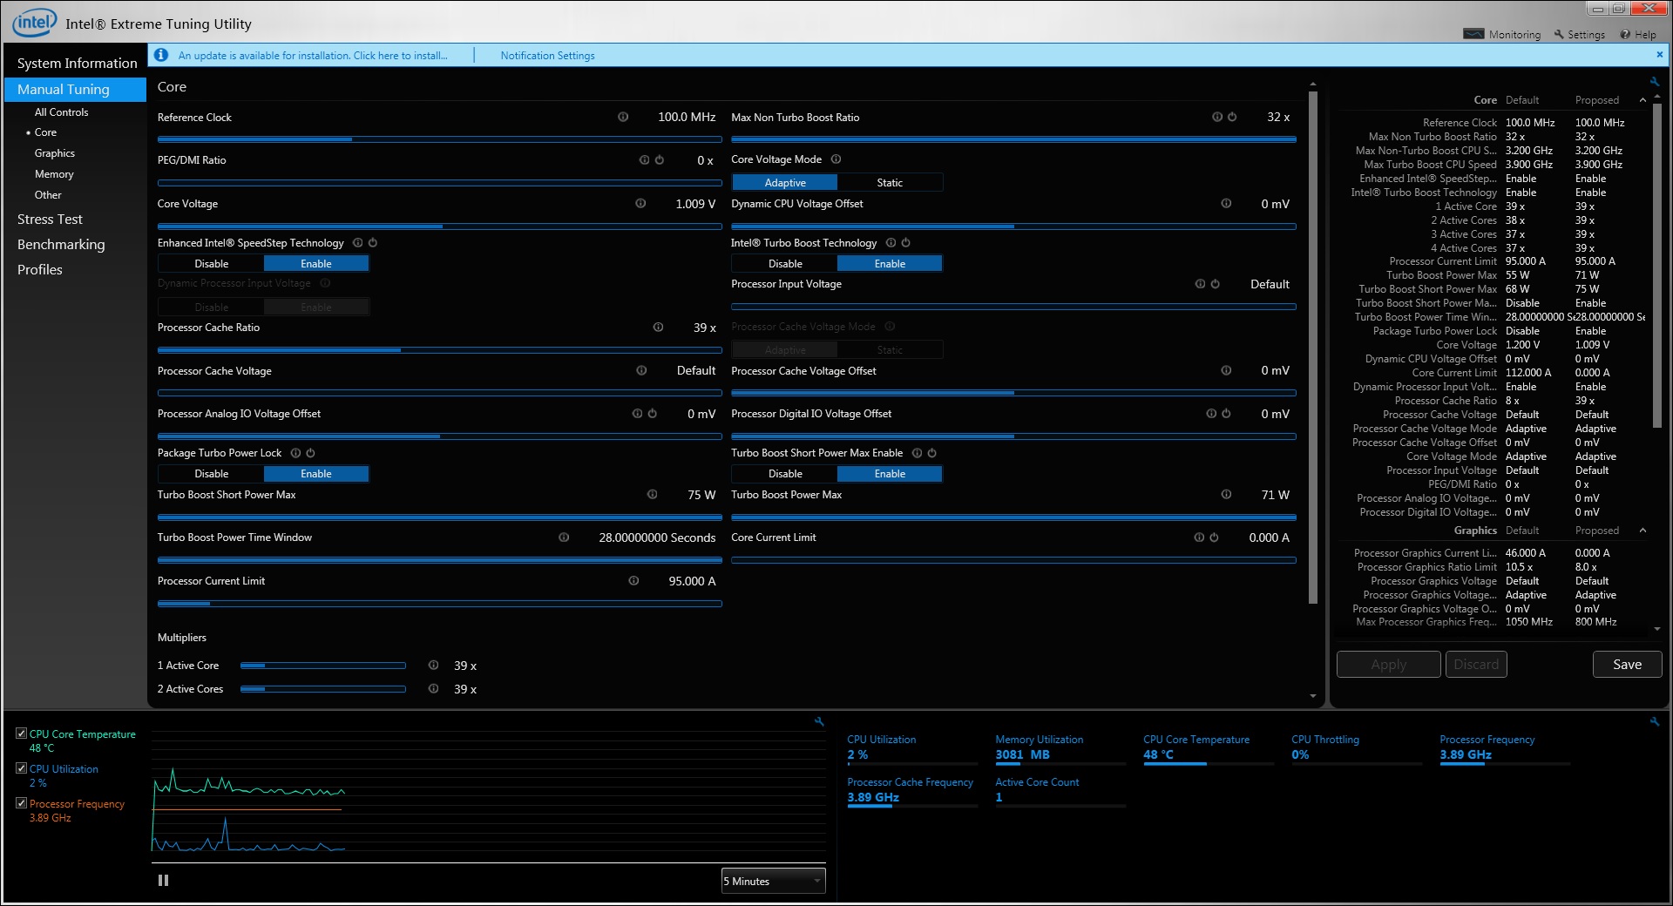1673x906 pixels.
Task: Click the Save button
Action: click(1627, 665)
